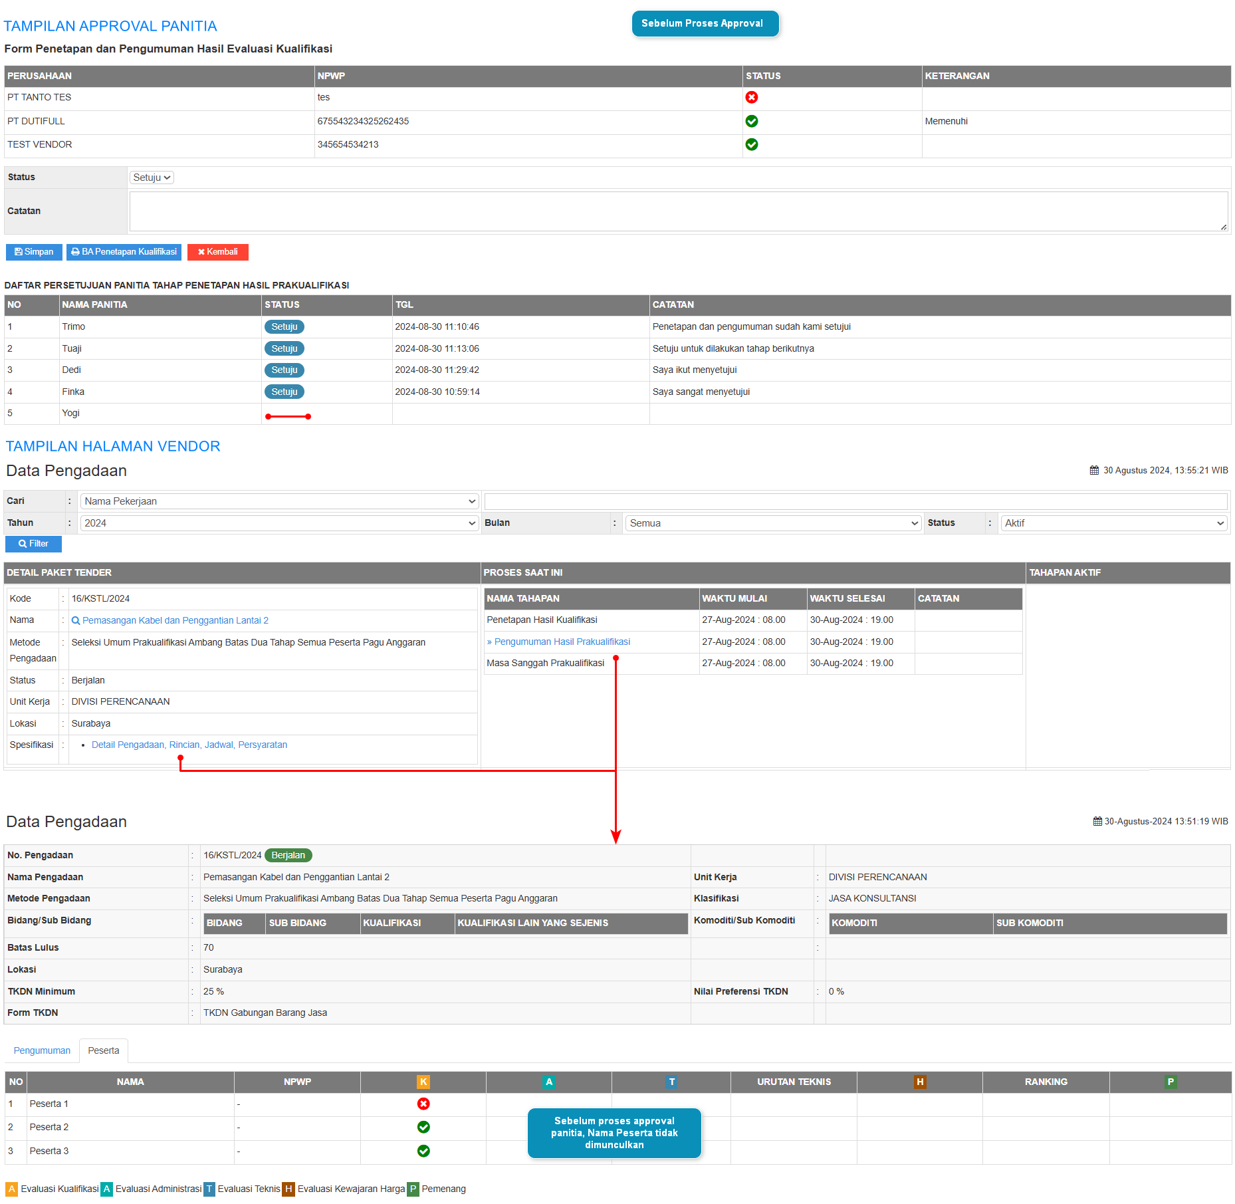Click the red cross icon for Peserta 1

[423, 1104]
